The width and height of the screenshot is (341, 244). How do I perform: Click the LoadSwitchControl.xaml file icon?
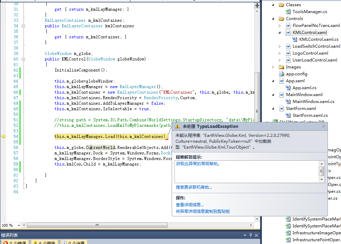click(288, 46)
